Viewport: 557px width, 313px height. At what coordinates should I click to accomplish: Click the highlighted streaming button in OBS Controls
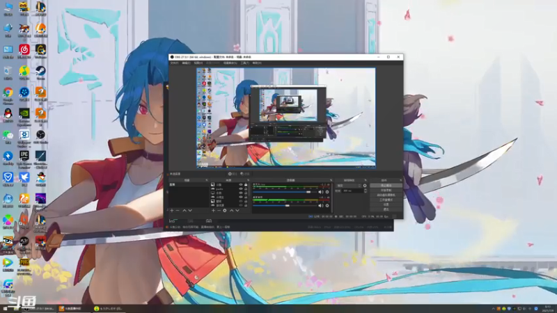point(386,186)
